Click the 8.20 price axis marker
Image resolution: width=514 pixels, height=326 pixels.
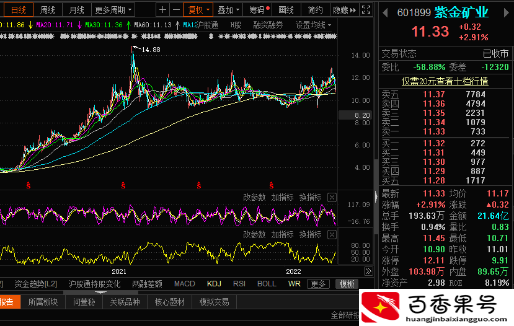pos(355,115)
